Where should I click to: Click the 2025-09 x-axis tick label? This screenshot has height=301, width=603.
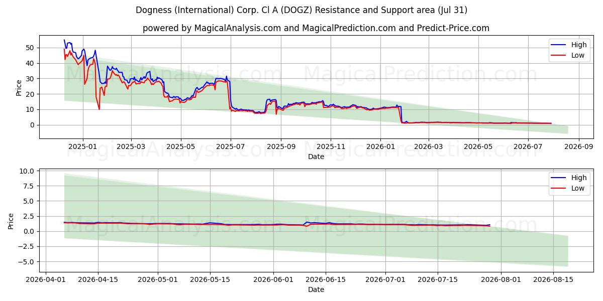(281, 146)
